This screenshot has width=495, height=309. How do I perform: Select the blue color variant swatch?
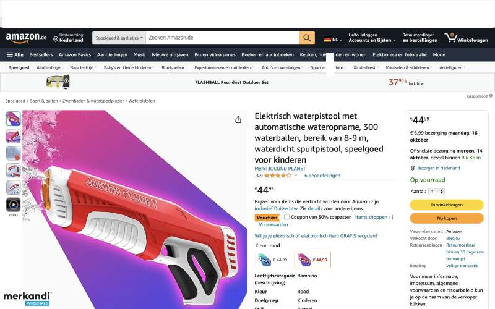pyautogui.click(x=273, y=260)
